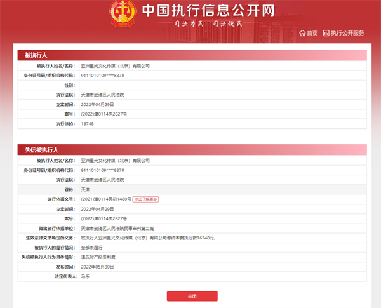Select (2022)津0114执2827号 in the 被执行人 section
This screenshot has width=381, height=308.
(104, 114)
